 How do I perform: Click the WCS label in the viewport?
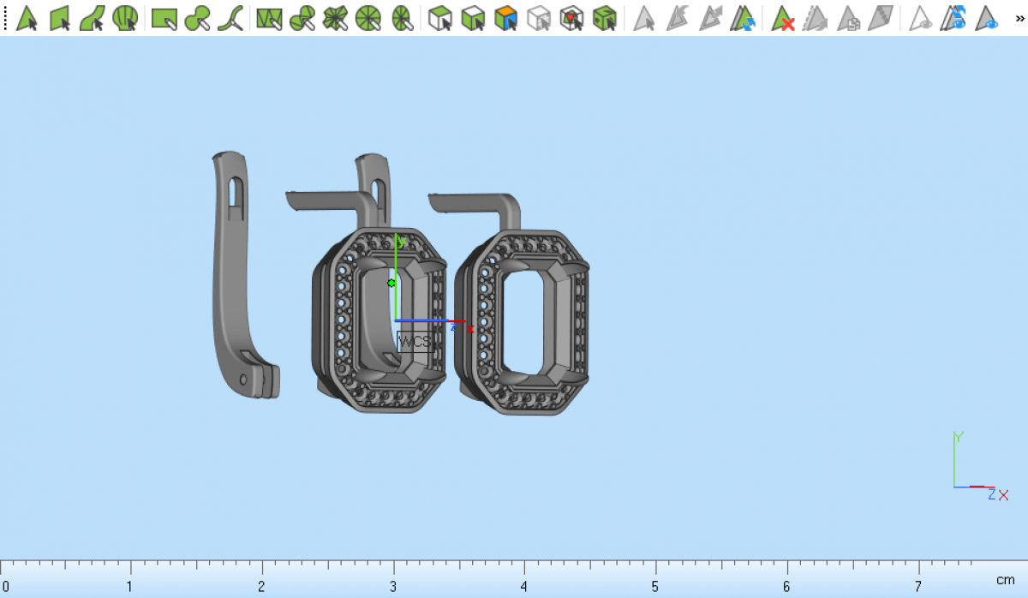pos(414,341)
